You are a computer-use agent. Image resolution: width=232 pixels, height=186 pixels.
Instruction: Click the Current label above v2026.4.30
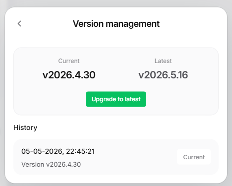pos(69,61)
